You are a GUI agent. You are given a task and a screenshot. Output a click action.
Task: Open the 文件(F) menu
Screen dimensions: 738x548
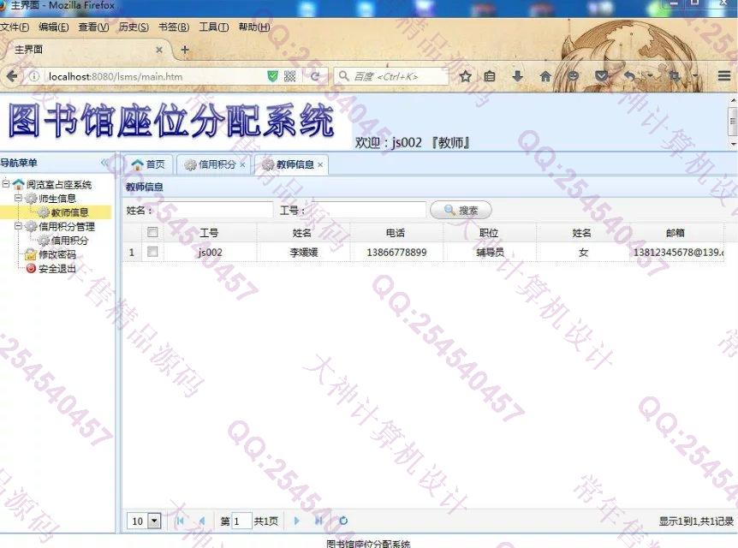pyautogui.click(x=15, y=27)
